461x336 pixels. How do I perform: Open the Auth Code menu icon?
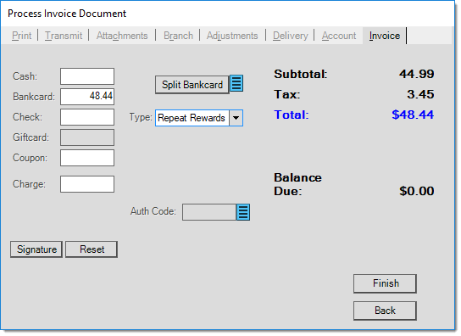coord(243,212)
